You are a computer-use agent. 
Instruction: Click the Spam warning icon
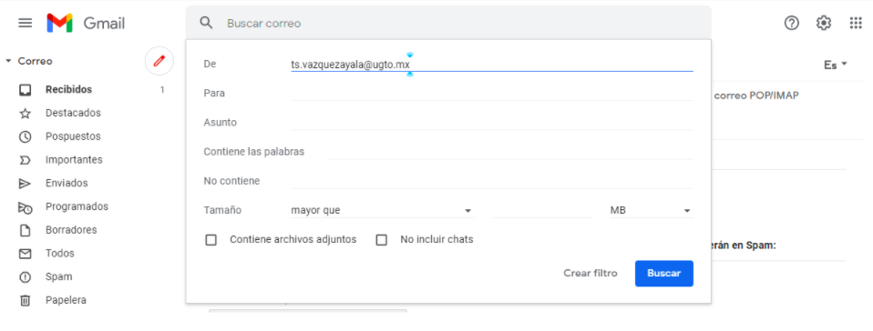[x=25, y=277]
